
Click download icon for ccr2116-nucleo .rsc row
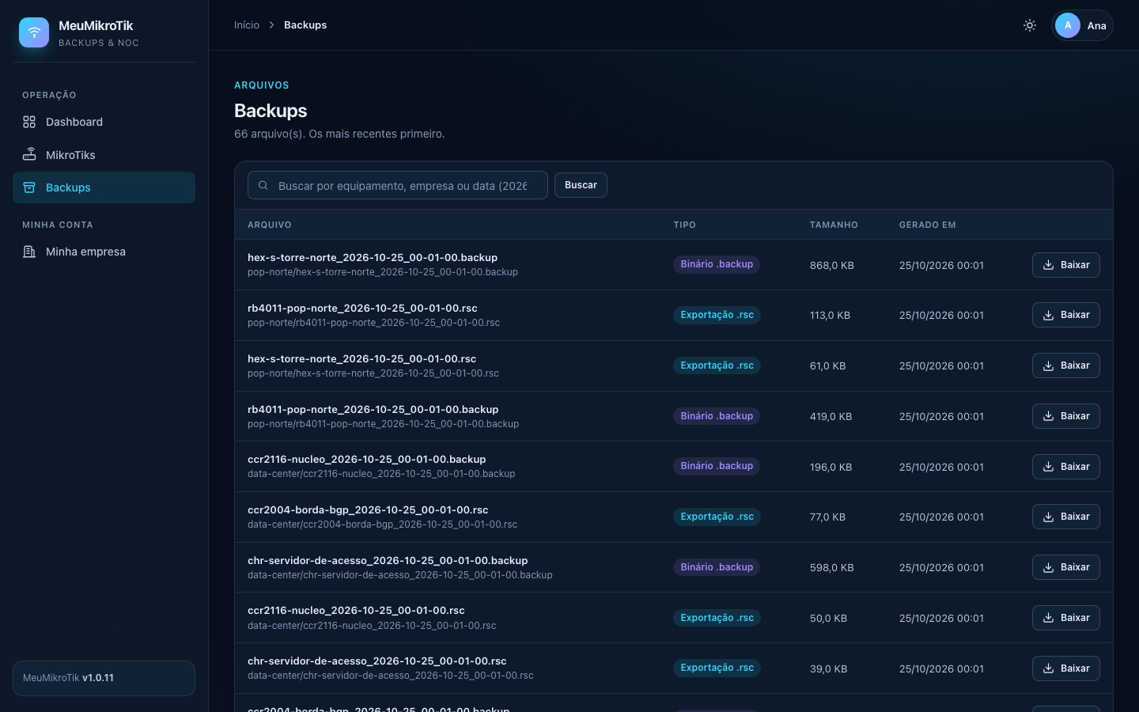coord(1048,618)
